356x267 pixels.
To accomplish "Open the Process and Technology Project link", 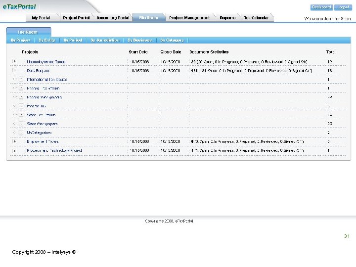I will pos(54,150).
